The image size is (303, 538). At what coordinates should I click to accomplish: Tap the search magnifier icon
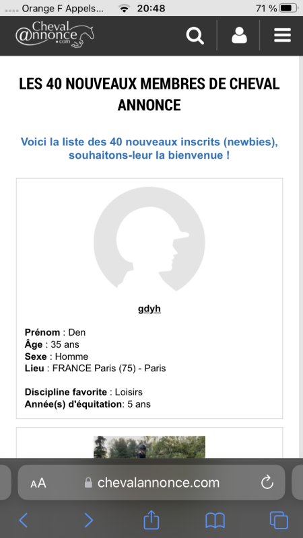click(x=195, y=36)
